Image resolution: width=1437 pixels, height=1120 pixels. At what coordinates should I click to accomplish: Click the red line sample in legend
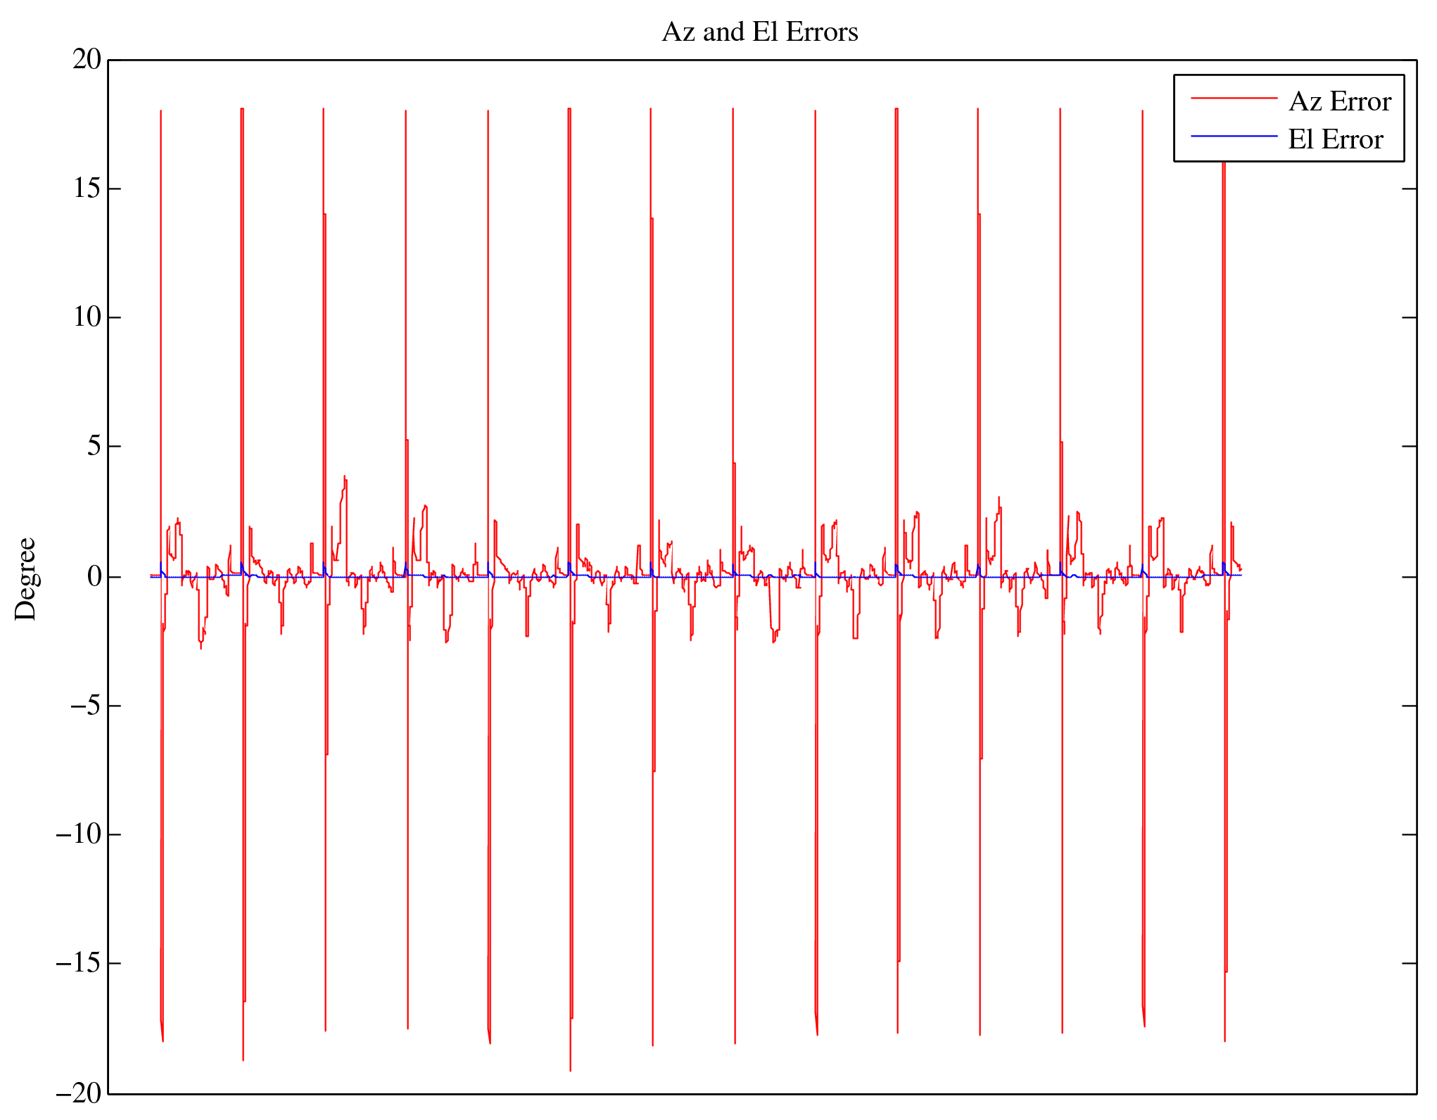[1234, 99]
